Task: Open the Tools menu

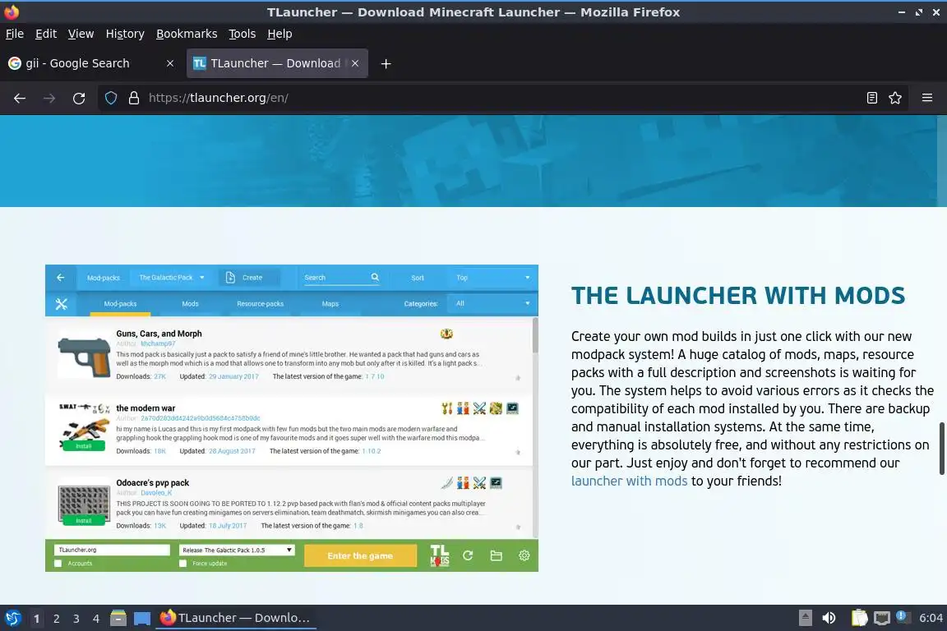Action: point(243,34)
